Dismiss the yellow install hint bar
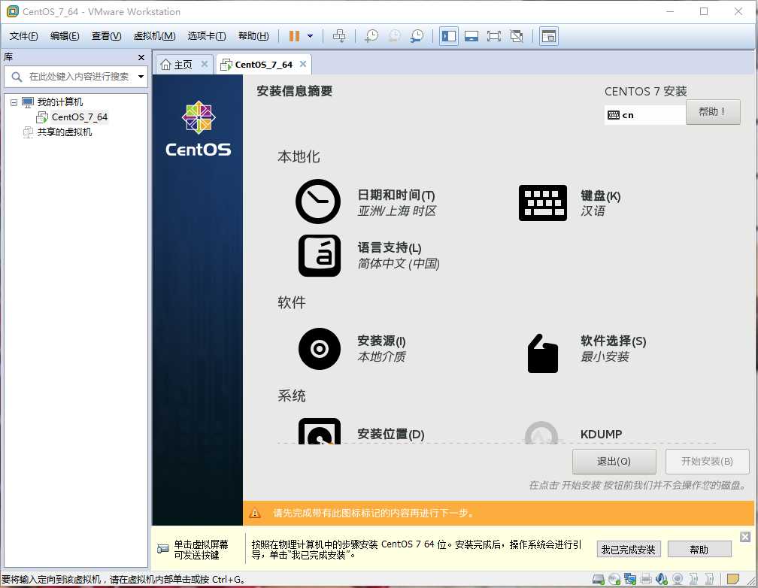 pyautogui.click(x=745, y=537)
